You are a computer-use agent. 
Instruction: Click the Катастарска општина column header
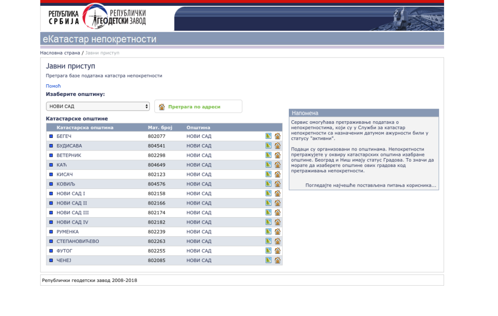click(85, 128)
